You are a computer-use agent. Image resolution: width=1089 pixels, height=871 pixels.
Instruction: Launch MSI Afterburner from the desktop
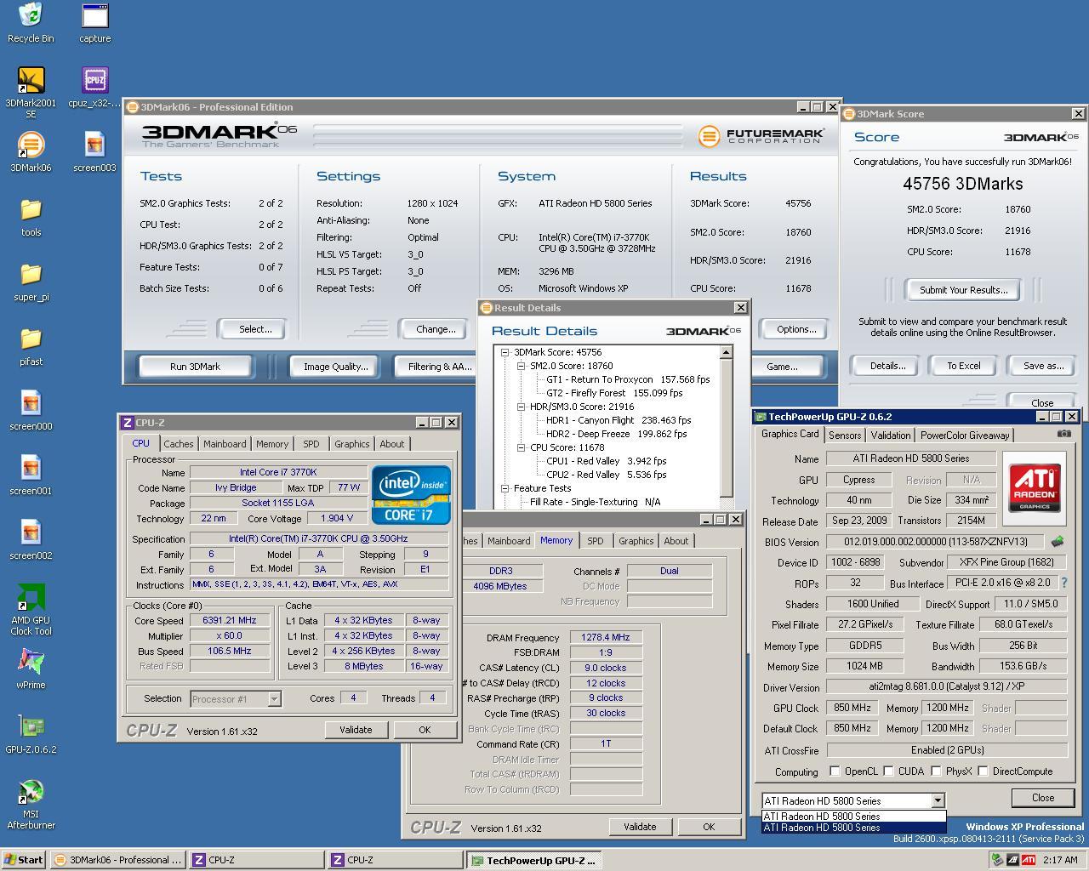click(x=31, y=804)
